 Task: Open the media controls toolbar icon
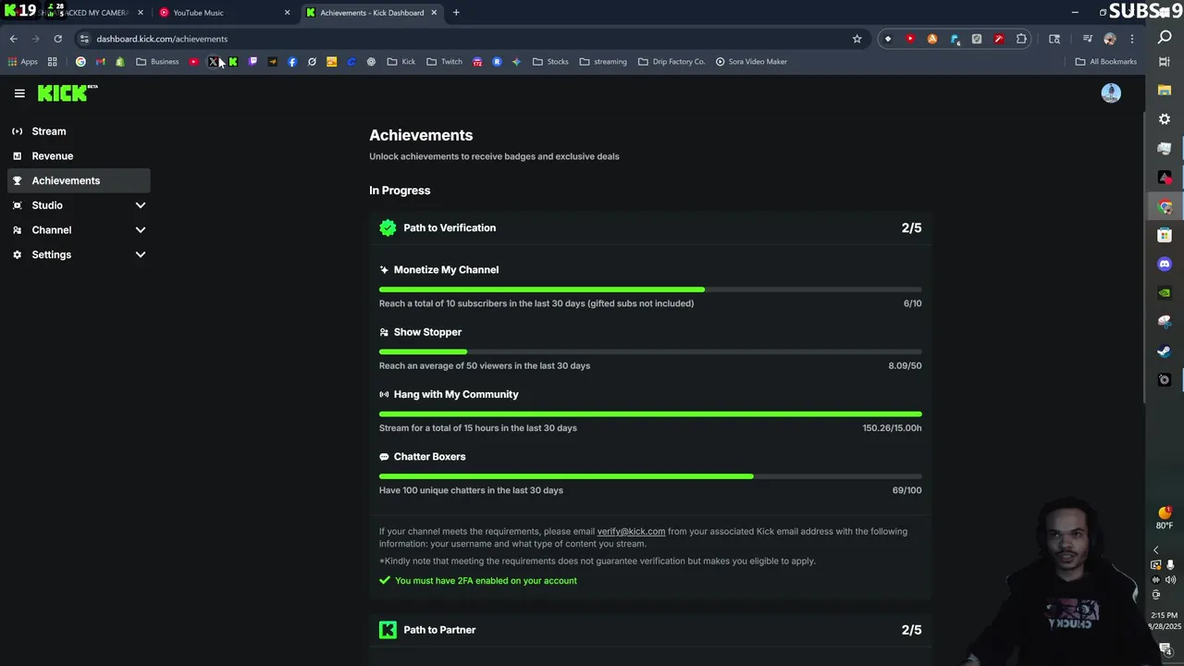click(x=1088, y=39)
